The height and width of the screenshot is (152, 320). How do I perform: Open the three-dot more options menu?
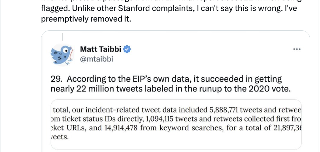coord(297,49)
